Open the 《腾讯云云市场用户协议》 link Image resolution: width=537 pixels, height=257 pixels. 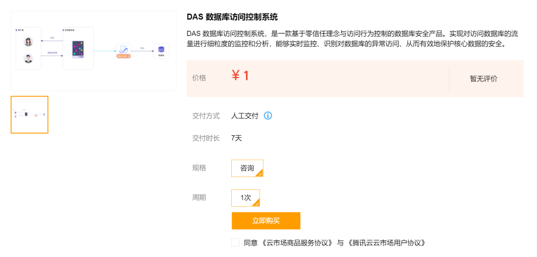coord(386,243)
